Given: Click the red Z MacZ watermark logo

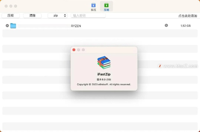Looking at the screenshot, I should pos(160,66).
